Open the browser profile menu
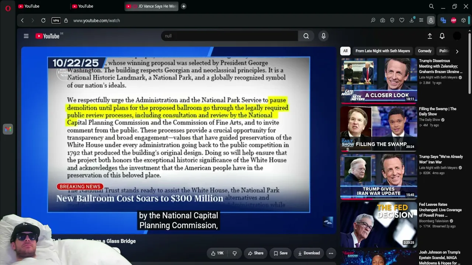This screenshot has width=472, height=265. coord(431,21)
